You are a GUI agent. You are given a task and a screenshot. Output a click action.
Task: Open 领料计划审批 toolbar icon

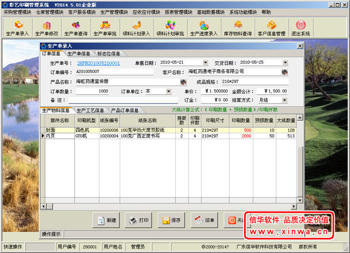click(x=170, y=28)
